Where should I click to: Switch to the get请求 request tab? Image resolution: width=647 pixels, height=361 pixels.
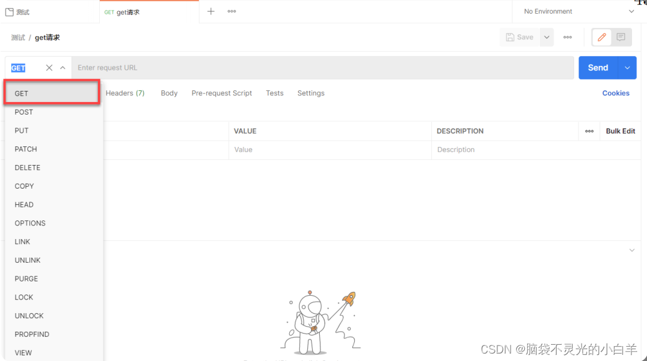click(149, 12)
